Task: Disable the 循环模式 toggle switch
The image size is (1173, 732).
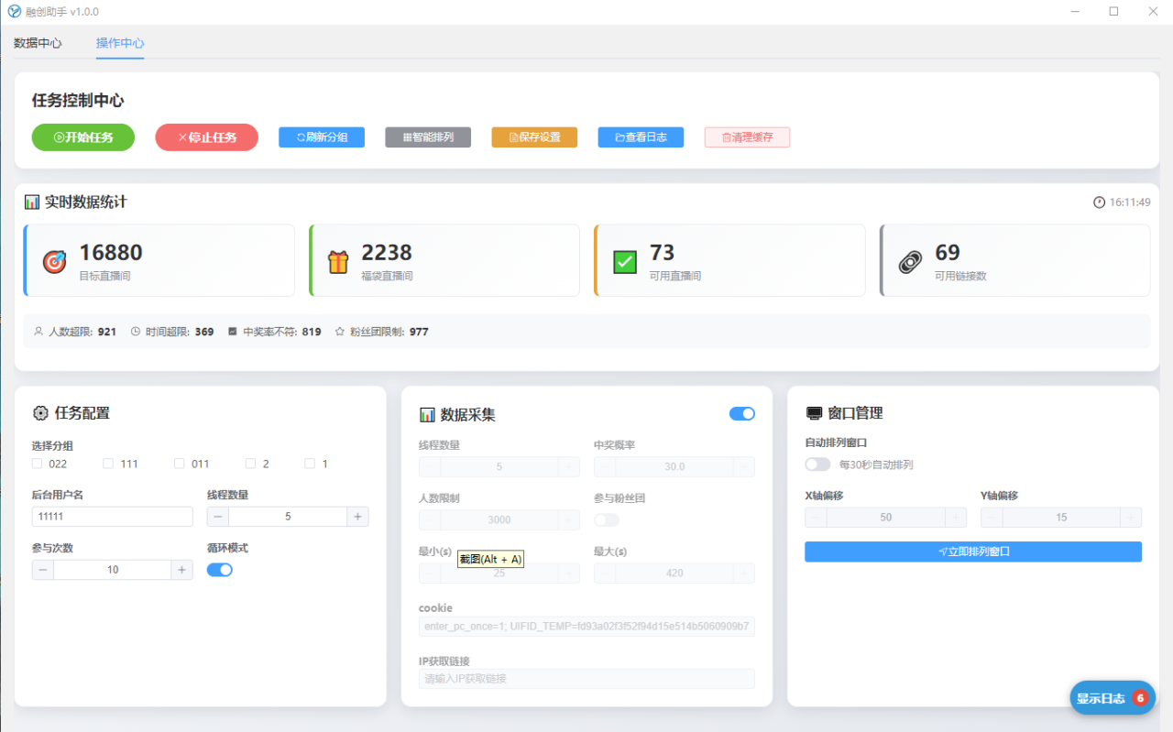Action: click(x=220, y=570)
